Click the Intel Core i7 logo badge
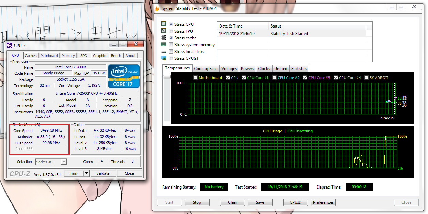The width and height of the screenshot is (428, 214). click(124, 76)
